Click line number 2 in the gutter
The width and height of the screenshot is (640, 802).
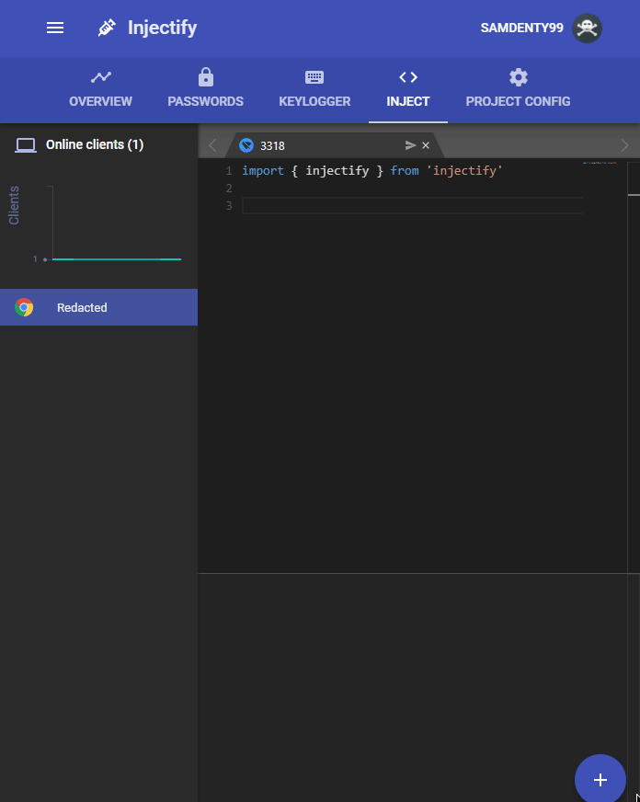point(229,189)
